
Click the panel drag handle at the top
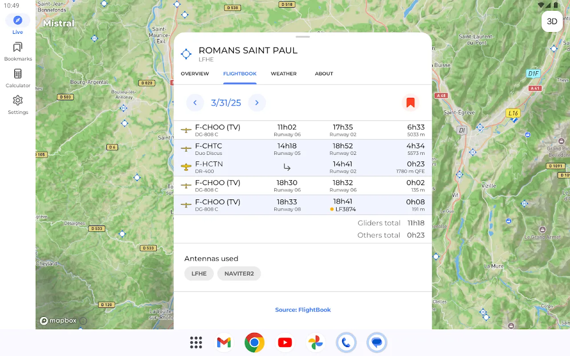pos(303,36)
